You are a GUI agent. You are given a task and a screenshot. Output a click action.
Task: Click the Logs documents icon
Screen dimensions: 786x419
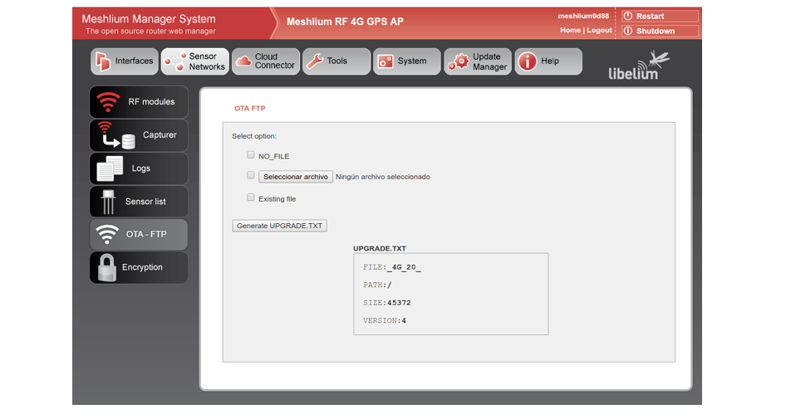coord(110,168)
